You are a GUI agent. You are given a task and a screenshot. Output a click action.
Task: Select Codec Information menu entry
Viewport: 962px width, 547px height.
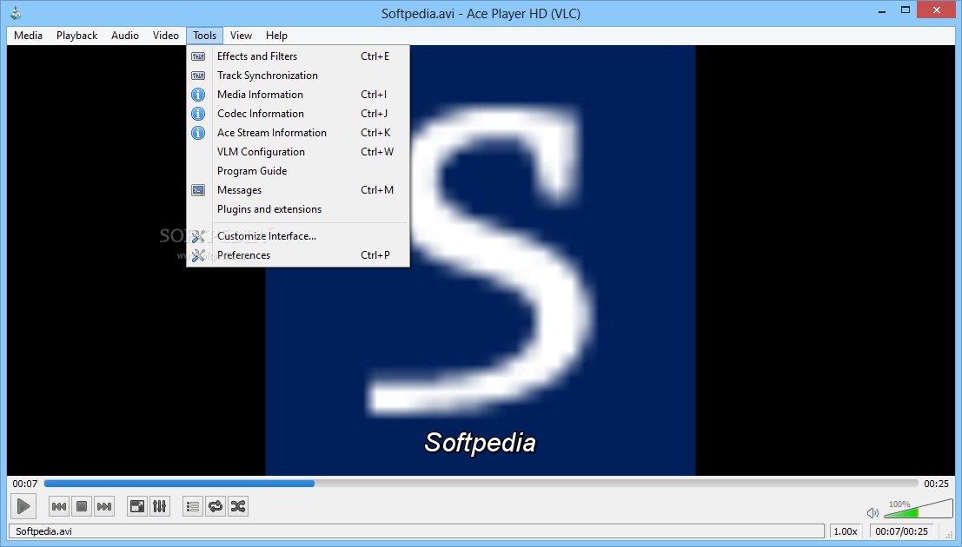point(297,114)
